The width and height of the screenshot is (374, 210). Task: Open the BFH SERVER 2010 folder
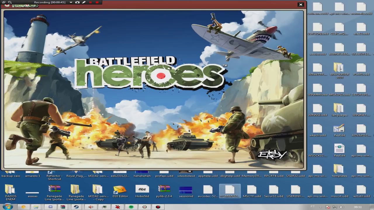pyautogui.click(x=339, y=70)
